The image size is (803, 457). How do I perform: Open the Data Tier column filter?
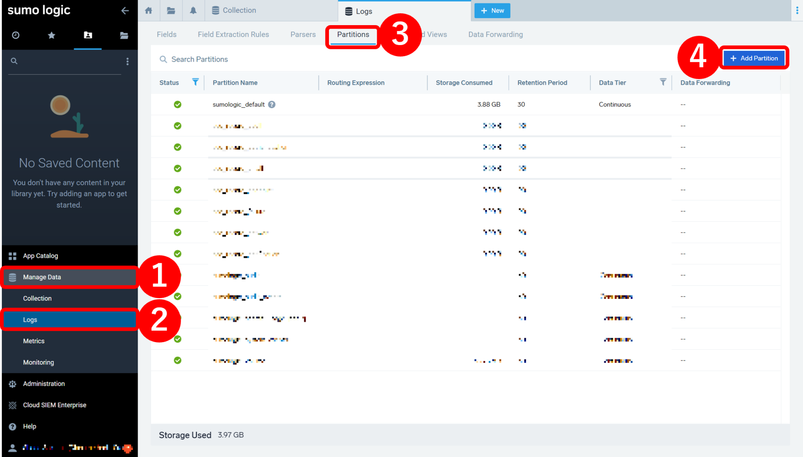click(x=663, y=82)
